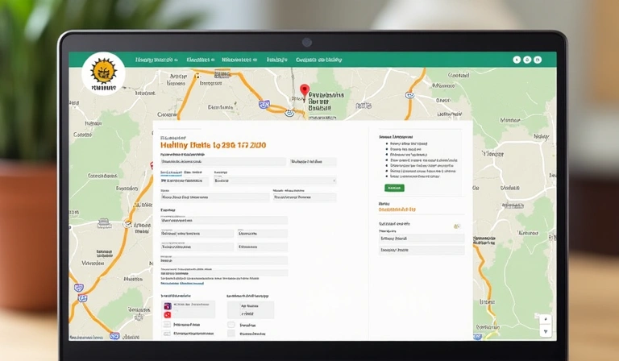Image resolution: width=619 pixels, height=361 pixels.
Task: Click the red app icon below the purple one
Action: point(168,315)
